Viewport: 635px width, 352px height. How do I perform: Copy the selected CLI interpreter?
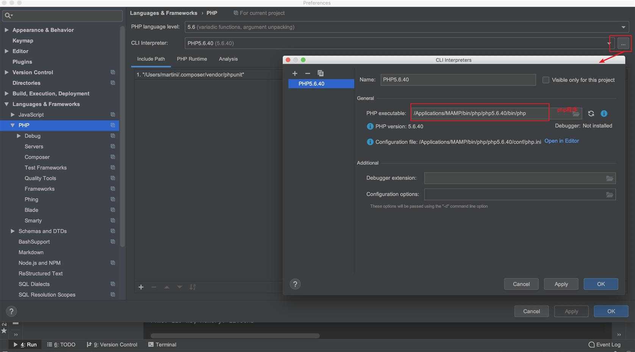click(x=321, y=73)
